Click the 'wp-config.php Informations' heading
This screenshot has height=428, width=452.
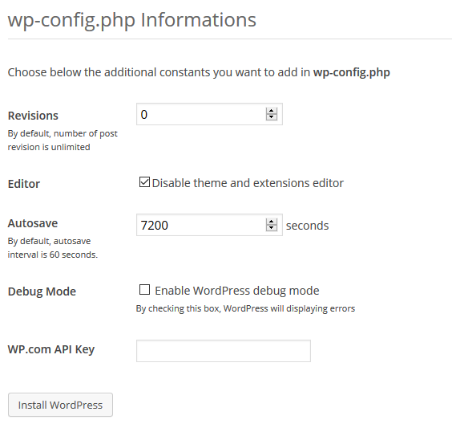click(132, 20)
